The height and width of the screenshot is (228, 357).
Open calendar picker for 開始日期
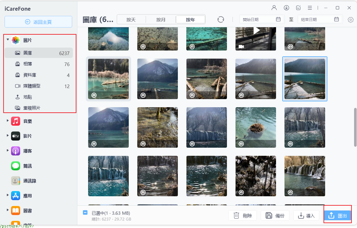(278, 19)
